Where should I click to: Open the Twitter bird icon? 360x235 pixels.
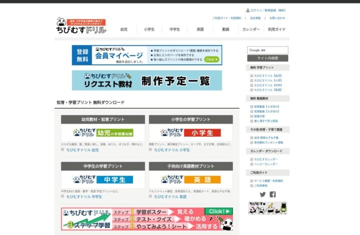click(263, 195)
